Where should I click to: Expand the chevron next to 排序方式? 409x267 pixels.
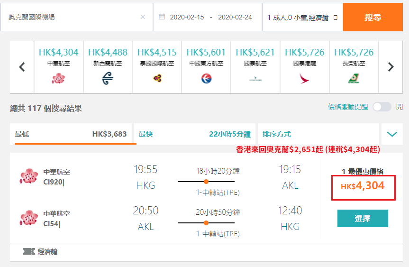[392, 134]
